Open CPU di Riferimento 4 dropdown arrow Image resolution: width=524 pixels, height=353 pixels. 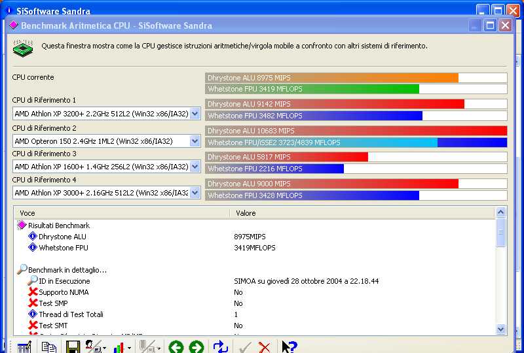coord(195,192)
